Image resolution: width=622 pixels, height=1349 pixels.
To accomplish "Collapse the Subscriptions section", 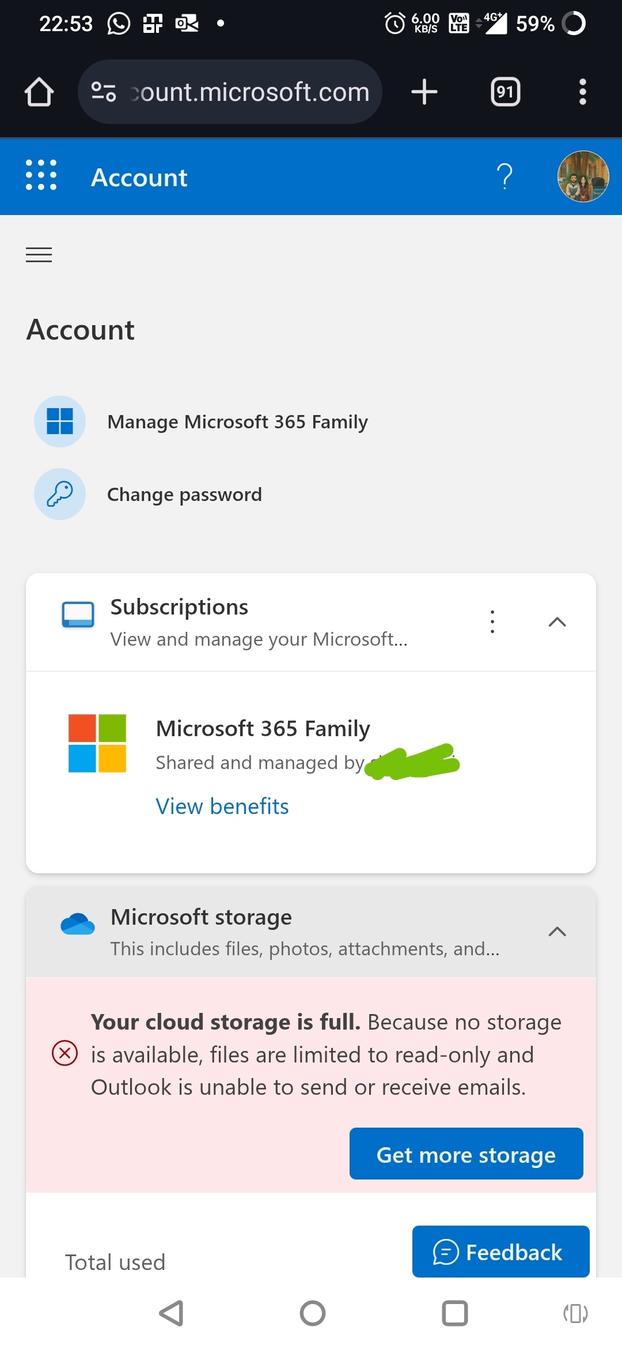I will pos(556,621).
